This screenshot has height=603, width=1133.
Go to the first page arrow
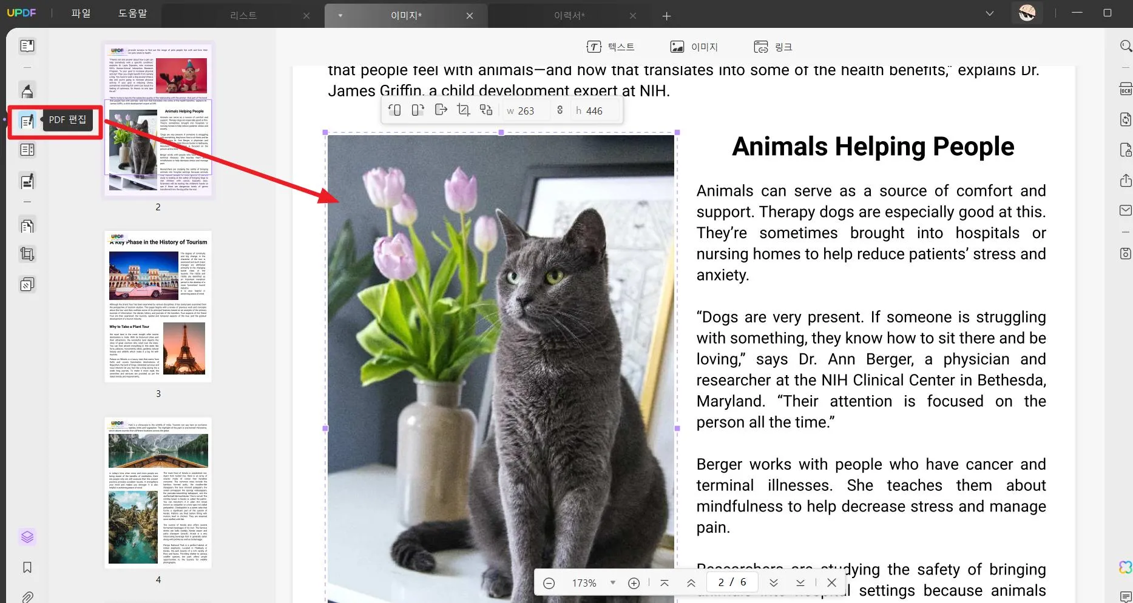(665, 583)
